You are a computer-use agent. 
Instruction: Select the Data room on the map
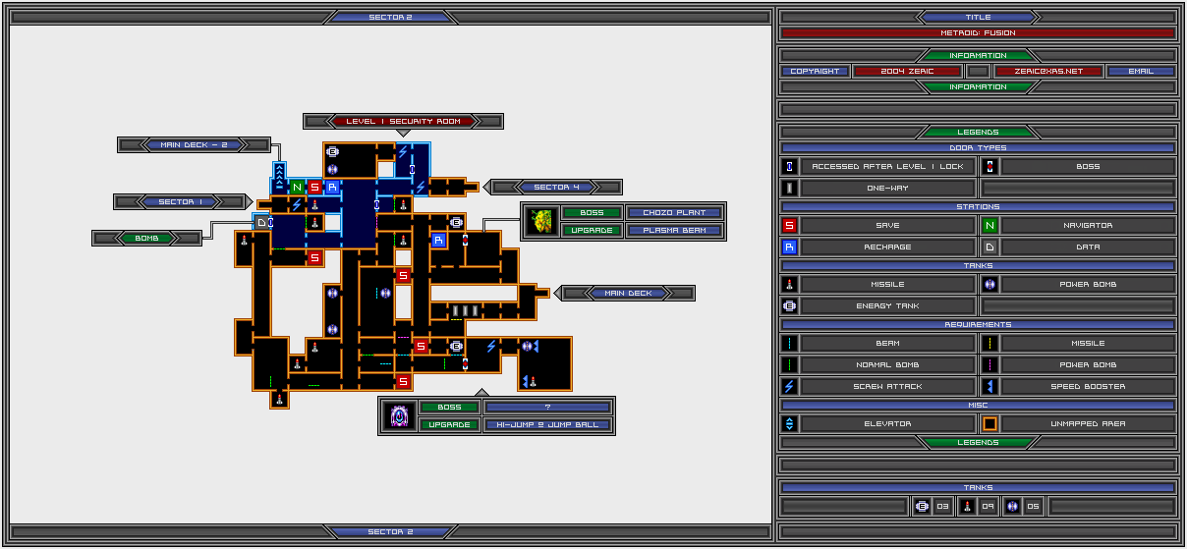pyautogui.click(x=261, y=223)
